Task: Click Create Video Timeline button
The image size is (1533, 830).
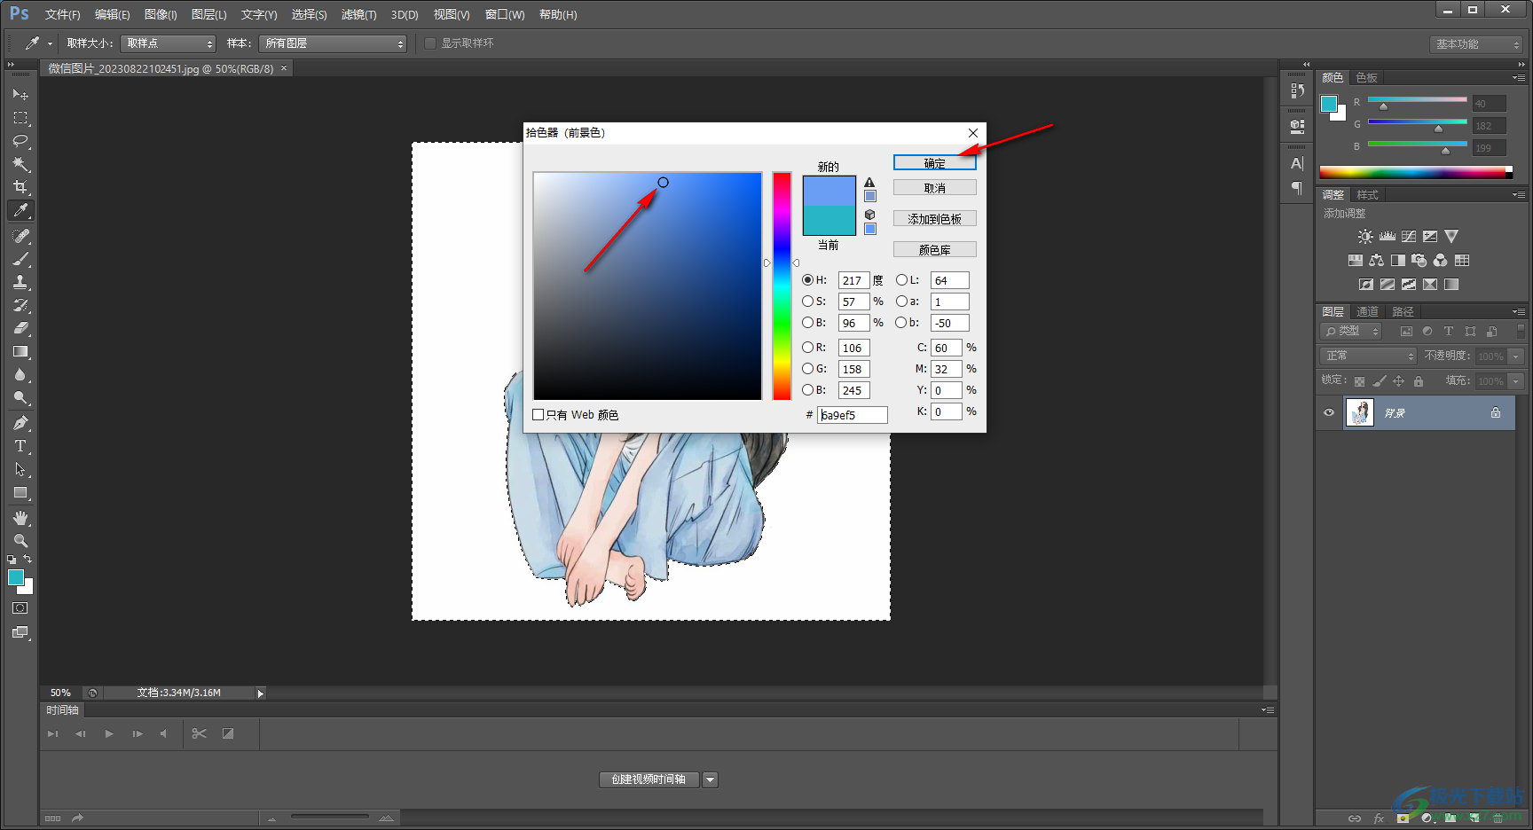Action: point(649,779)
